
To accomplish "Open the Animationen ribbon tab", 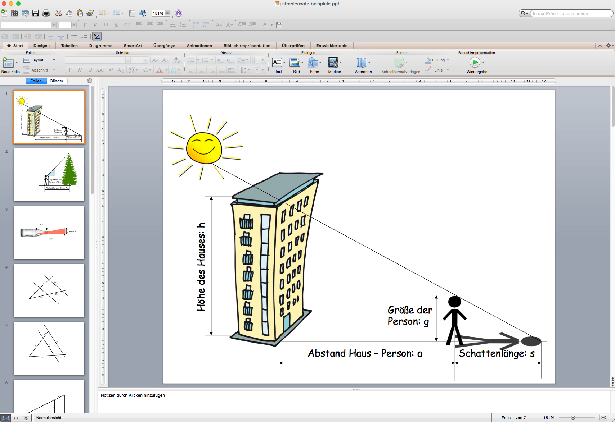I will 199,46.
